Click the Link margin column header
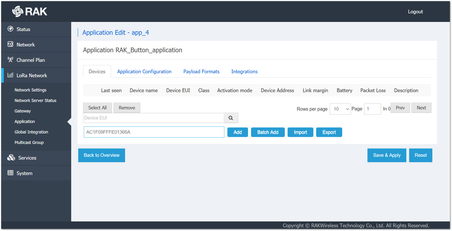Screen dimensions: 452x231 coord(315,90)
